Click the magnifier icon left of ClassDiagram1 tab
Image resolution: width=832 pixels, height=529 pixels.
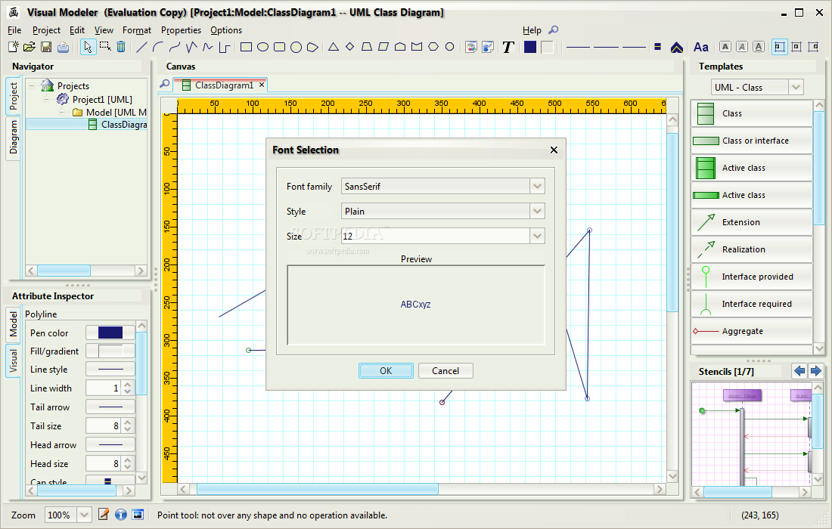coord(165,84)
